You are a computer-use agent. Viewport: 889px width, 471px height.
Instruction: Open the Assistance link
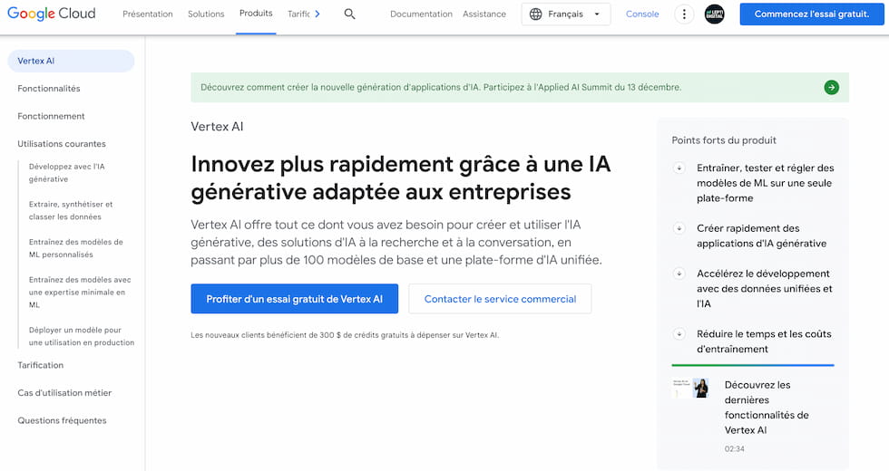pos(484,14)
